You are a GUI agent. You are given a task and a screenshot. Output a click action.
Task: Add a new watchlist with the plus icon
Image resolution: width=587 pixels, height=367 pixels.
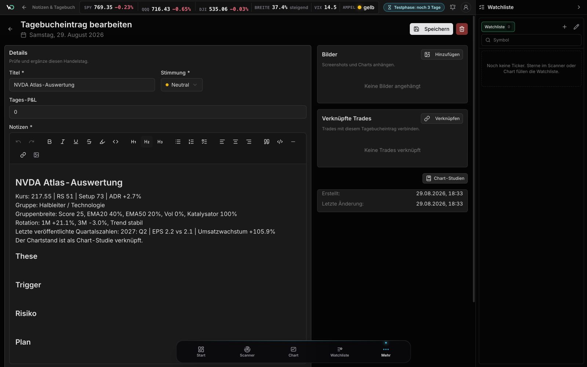click(565, 27)
